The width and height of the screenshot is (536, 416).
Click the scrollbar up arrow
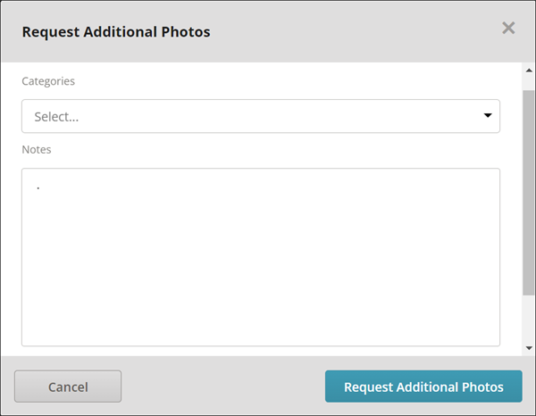(x=529, y=71)
